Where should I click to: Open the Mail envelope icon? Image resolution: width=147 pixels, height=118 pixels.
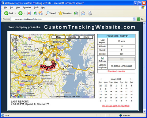tap(83, 13)
